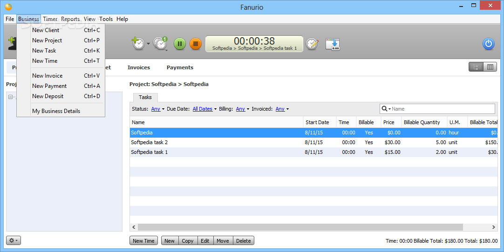Open the Invoiced Any filter
Viewport: 504px width, 252px height.
(x=282, y=109)
